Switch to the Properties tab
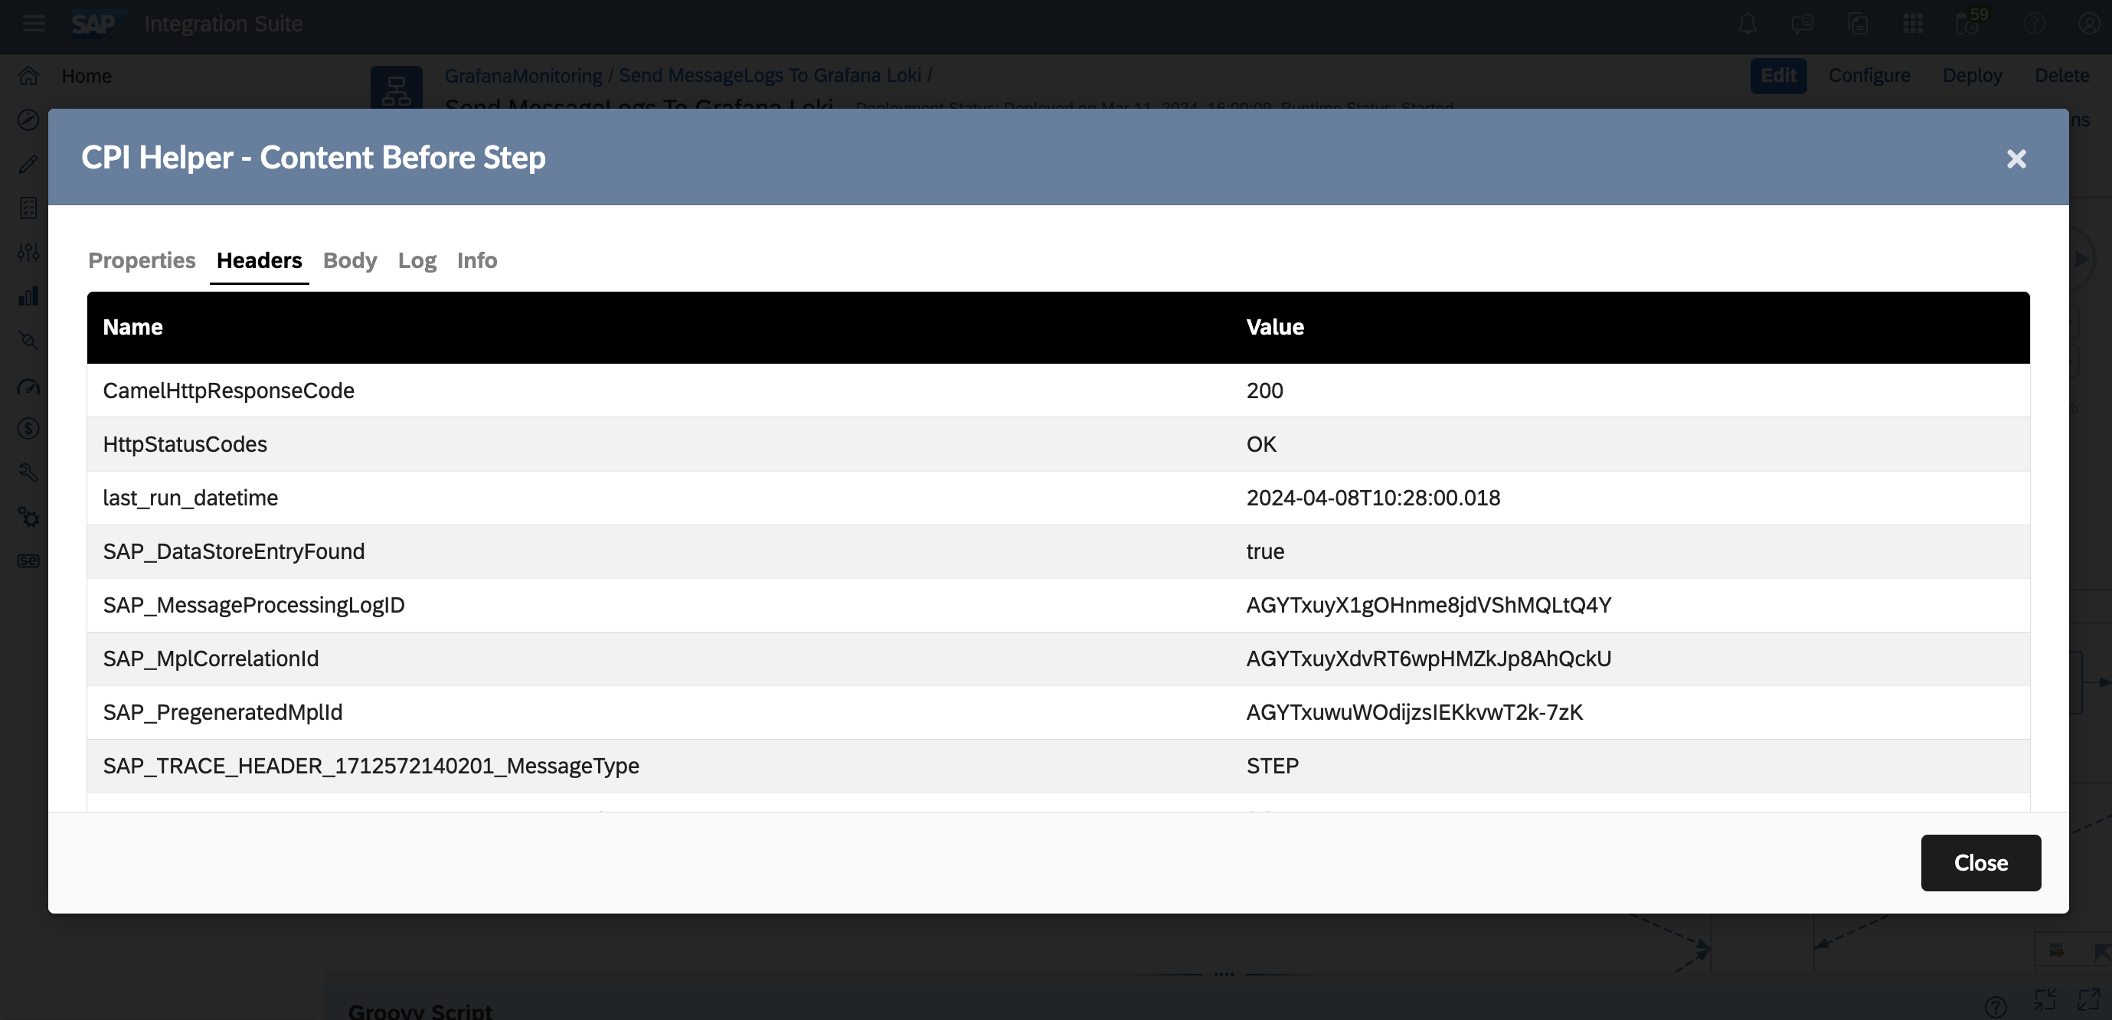 (142, 260)
